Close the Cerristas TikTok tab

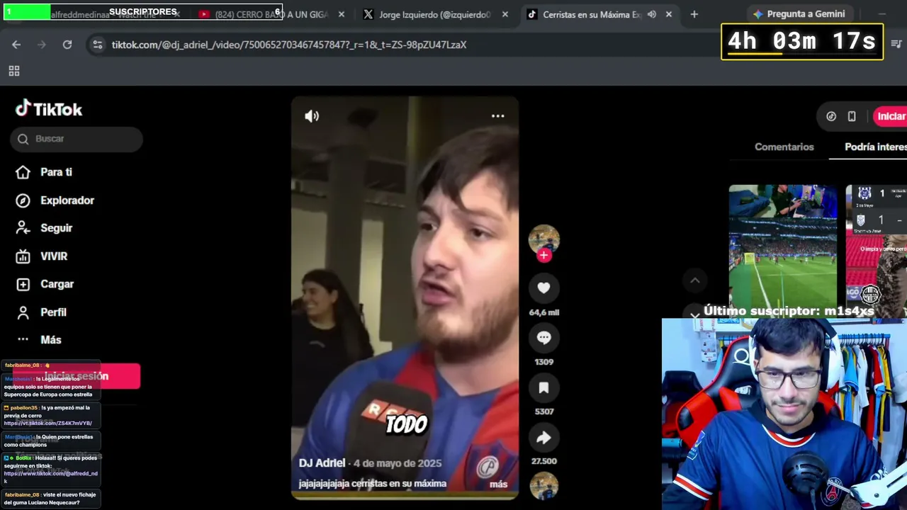pyautogui.click(x=668, y=14)
